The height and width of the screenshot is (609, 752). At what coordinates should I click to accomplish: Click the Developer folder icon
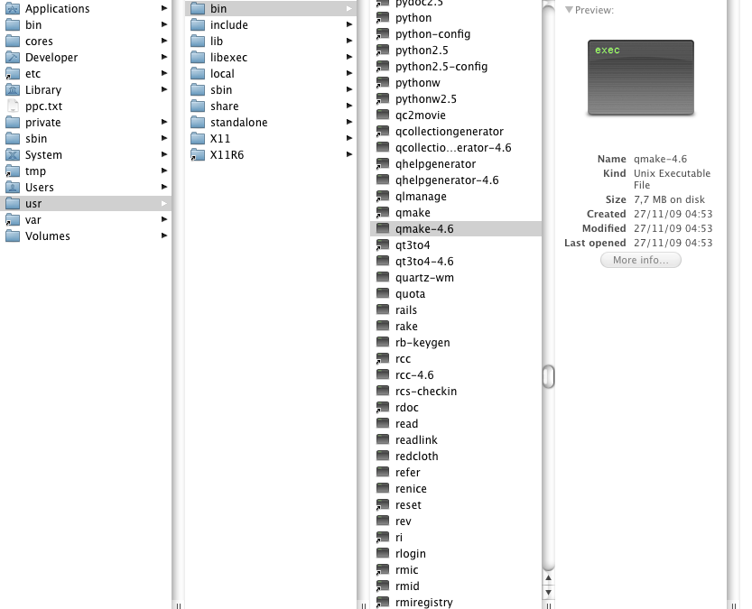pos(13,58)
